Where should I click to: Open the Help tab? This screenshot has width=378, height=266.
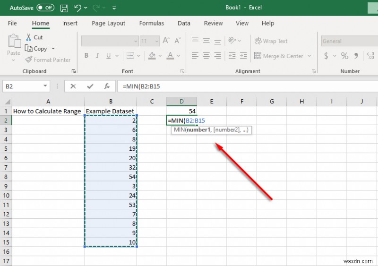click(x=268, y=24)
